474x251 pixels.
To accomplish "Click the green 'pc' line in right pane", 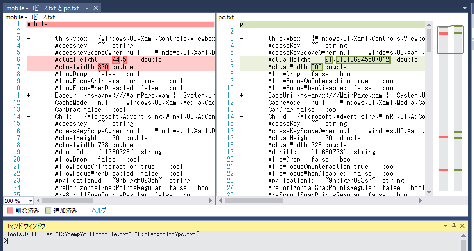I will [x=332, y=24].
